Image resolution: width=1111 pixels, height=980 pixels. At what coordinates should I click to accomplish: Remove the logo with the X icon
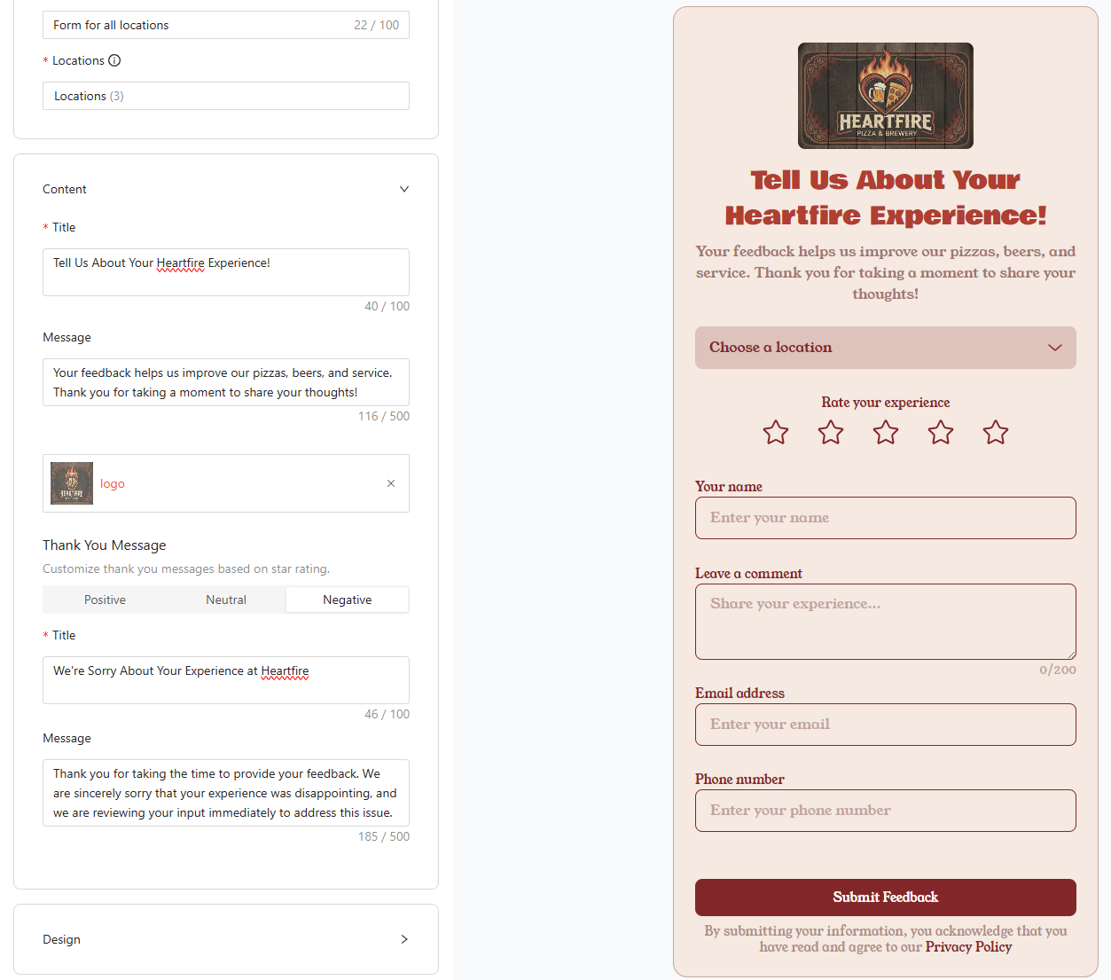(391, 483)
